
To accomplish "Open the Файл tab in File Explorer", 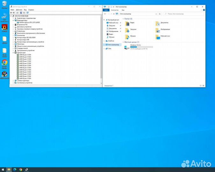I will point(106,10).
